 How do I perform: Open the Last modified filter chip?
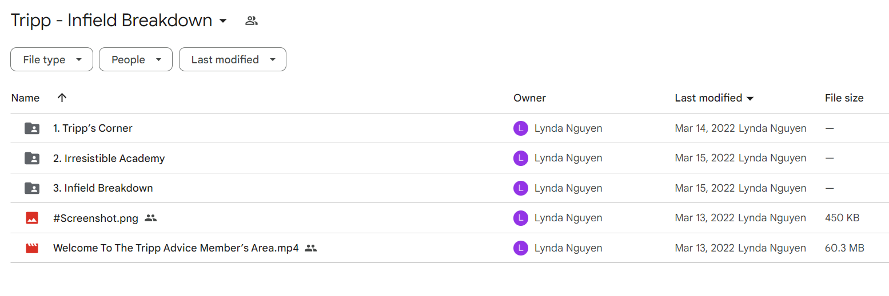(x=233, y=59)
